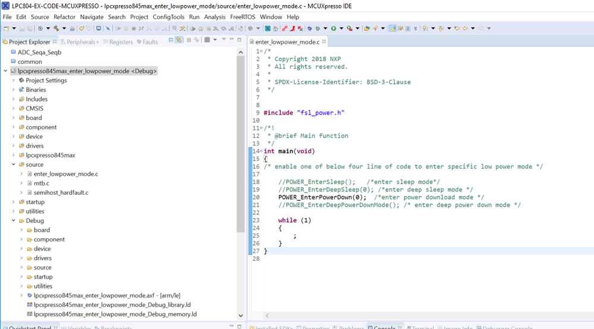Click the teal MCUXpresso X icon

point(268,29)
